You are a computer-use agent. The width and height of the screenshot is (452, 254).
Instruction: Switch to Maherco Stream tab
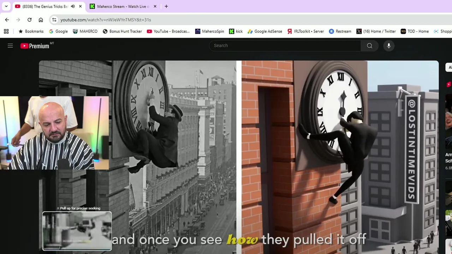(x=123, y=6)
